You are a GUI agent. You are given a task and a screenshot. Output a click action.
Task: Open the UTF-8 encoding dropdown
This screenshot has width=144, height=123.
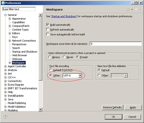tap(80, 76)
